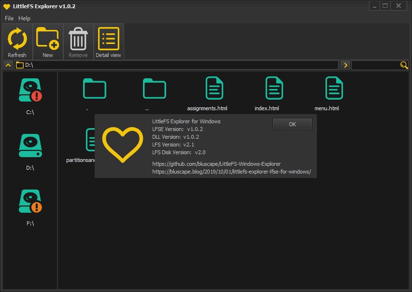
Task: Select the assignments.html file icon
Action: pos(214,88)
